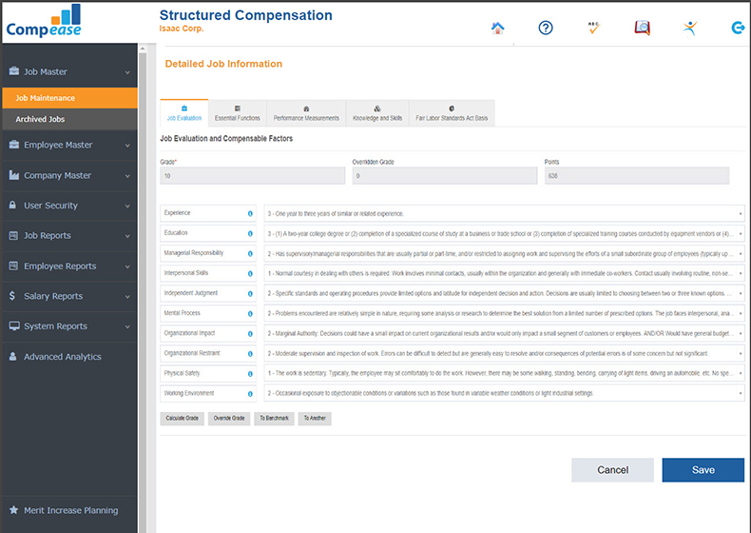Viewport: 751px width, 533px height.
Task: Click the Save button
Action: [x=703, y=470]
